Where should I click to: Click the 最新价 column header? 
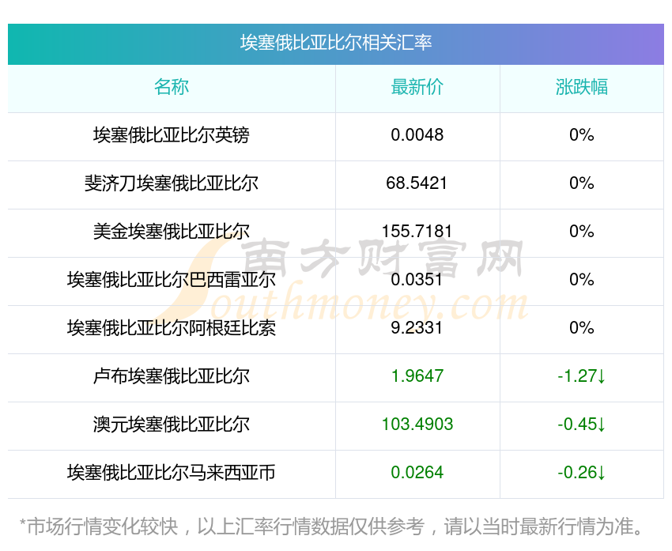coord(417,87)
